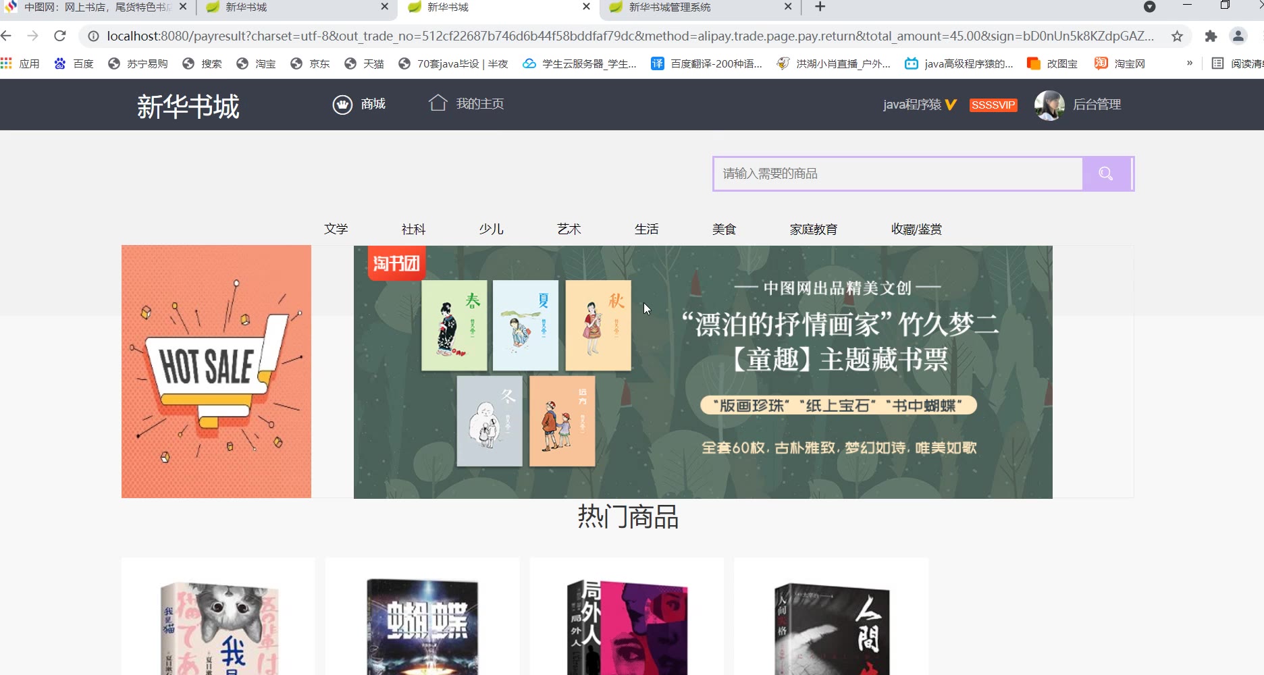
Task: Reload the page with browser refresh icon
Action: point(60,36)
